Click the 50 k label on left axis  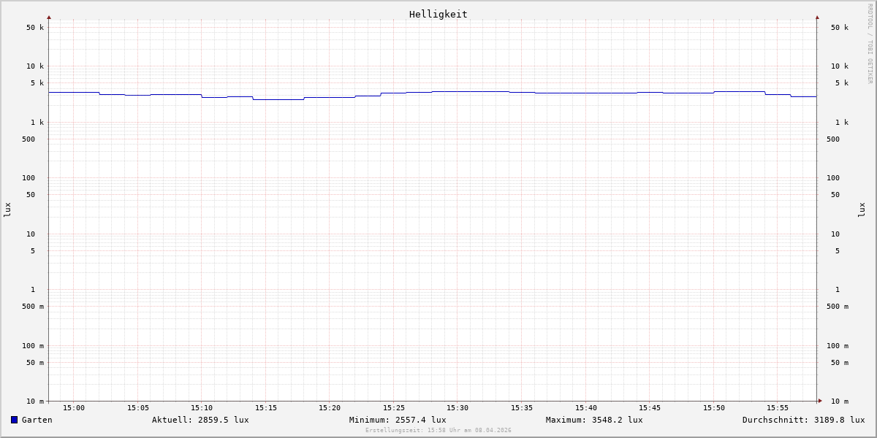coord(35,28)
